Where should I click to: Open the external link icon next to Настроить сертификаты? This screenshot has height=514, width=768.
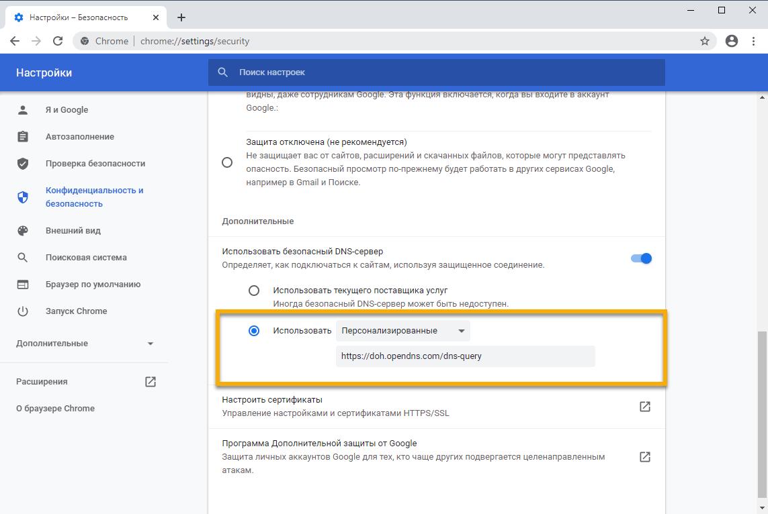pos(645,406)
